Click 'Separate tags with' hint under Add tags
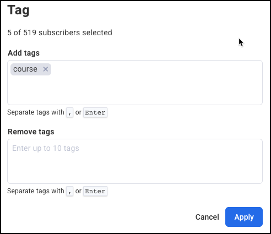 36,112
